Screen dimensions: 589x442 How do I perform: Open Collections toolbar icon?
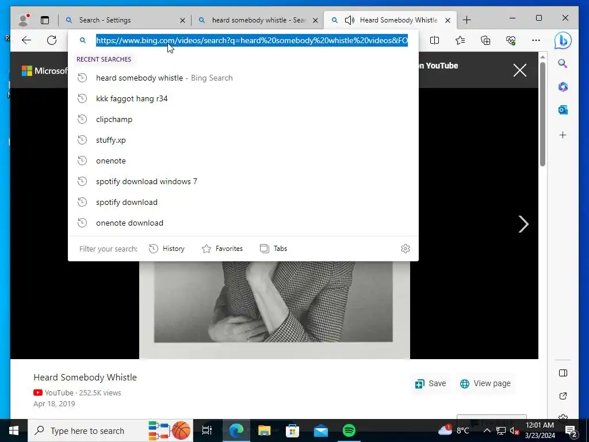pyautogui.click(x=485, y=40)
